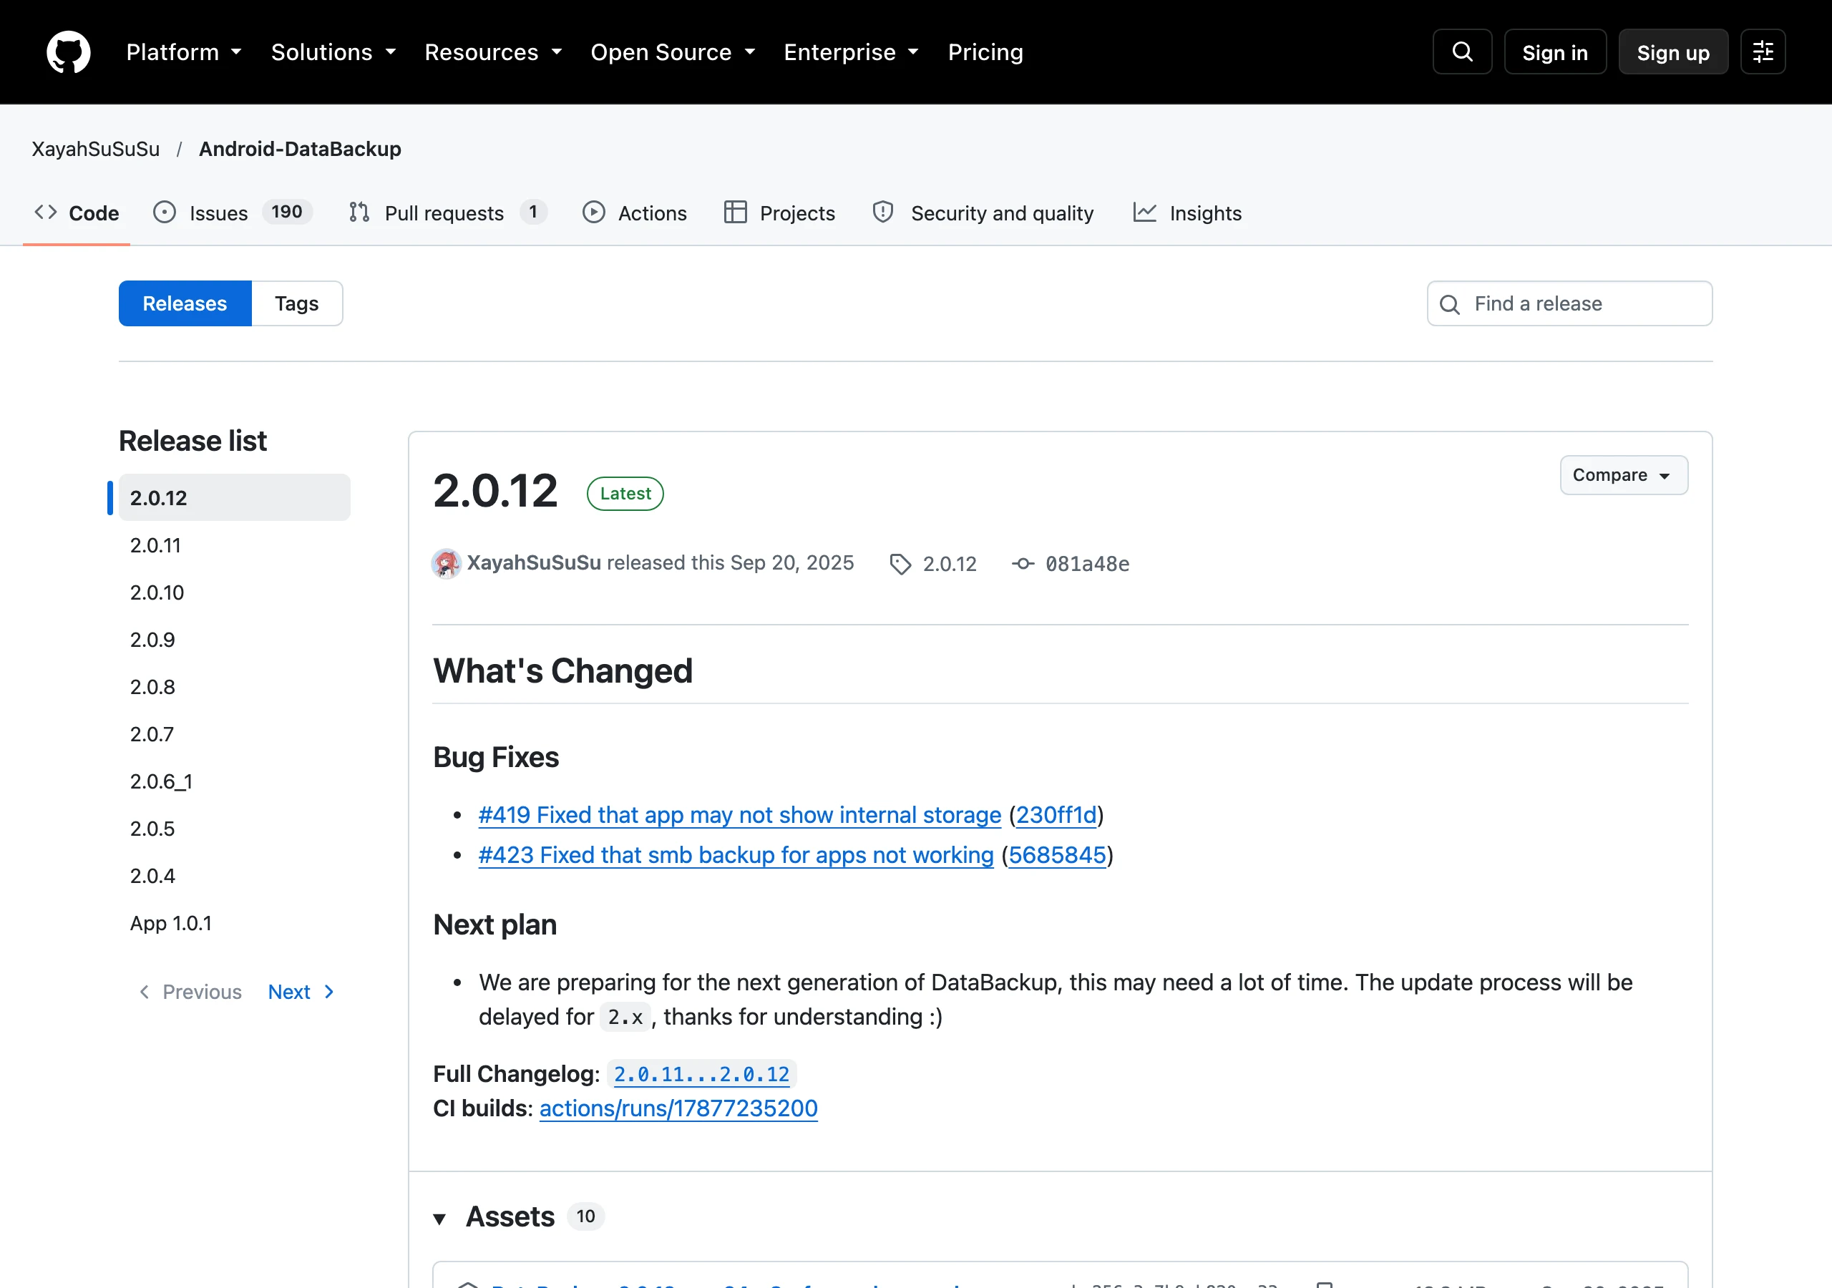Click the Code brackets icon
1832x1288 pixels.
pos(46,213)
